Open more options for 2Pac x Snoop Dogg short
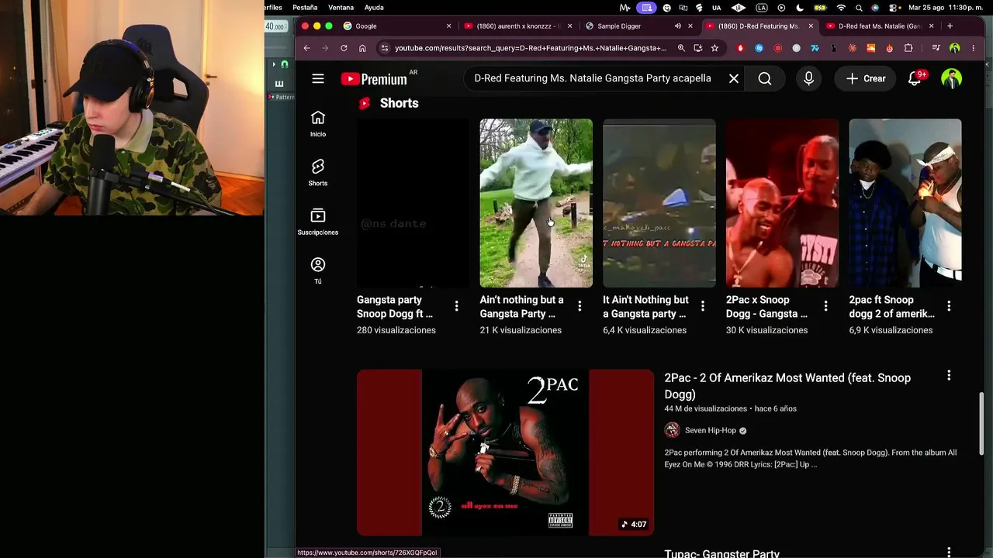The height and width of the screenshot is (558, 993). point(825,306)
